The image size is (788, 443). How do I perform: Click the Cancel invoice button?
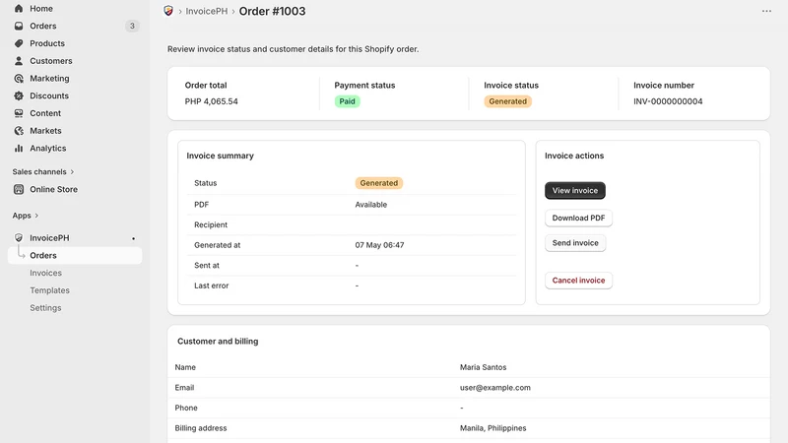tap(578, 281)
